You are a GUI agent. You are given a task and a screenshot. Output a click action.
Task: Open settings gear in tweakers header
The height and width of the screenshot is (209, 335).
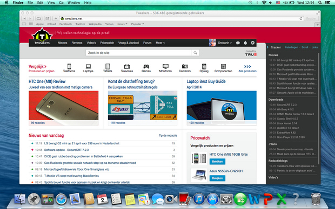(253, 43)
